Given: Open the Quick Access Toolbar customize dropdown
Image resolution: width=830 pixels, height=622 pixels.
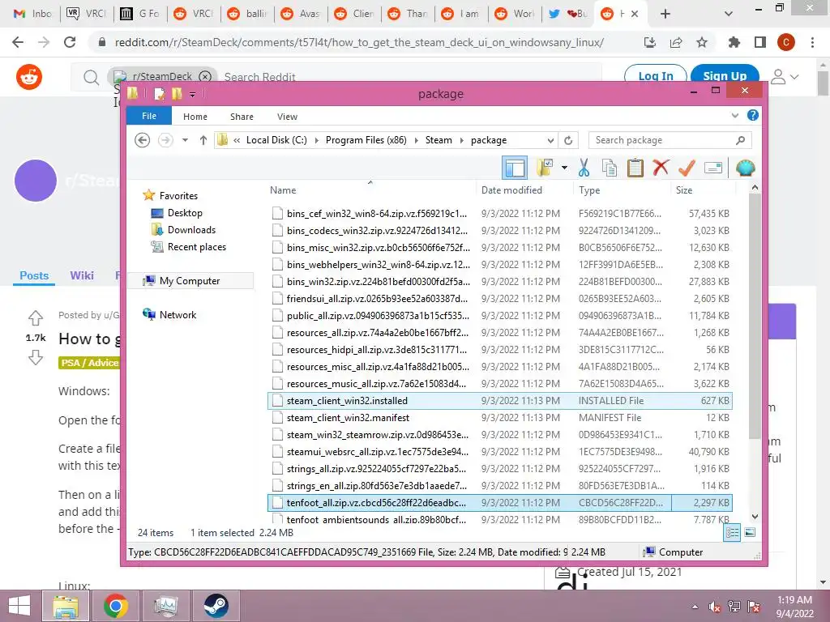Looking at the screenshot, I should pos(193,94).
